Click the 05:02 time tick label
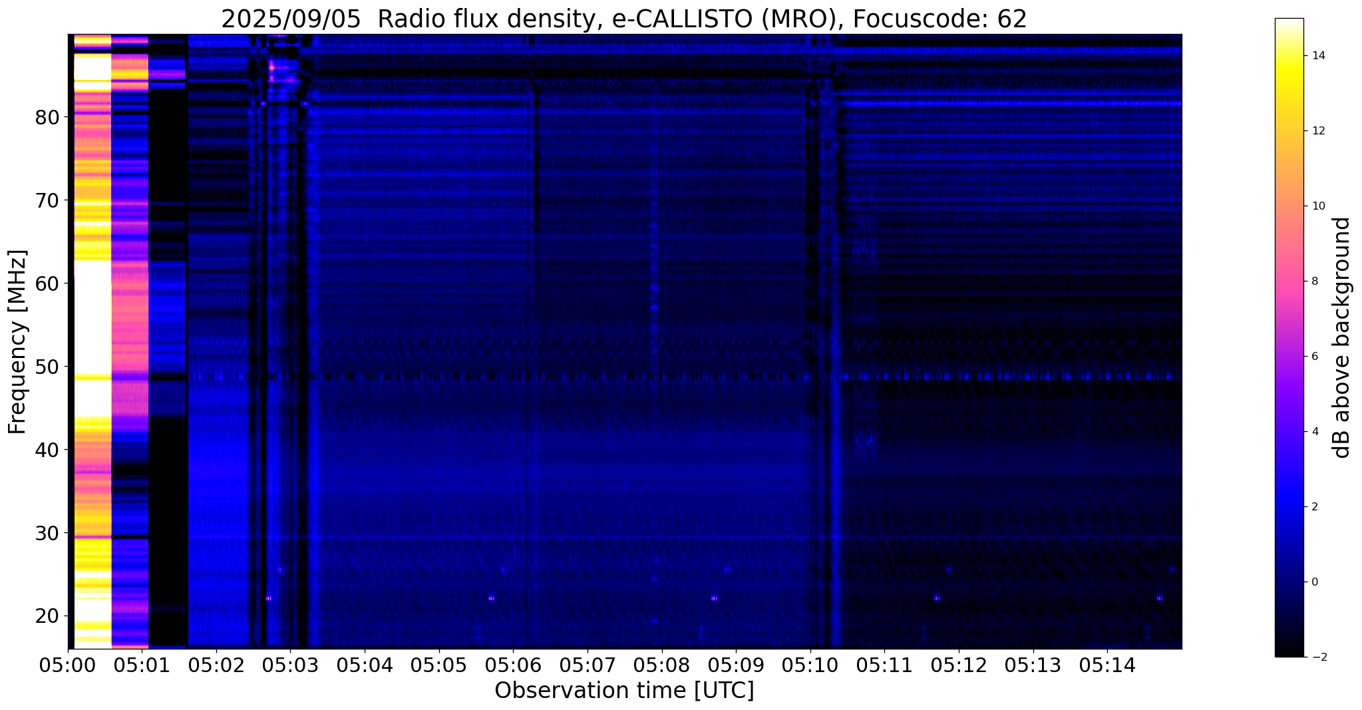 click(216, 665)
